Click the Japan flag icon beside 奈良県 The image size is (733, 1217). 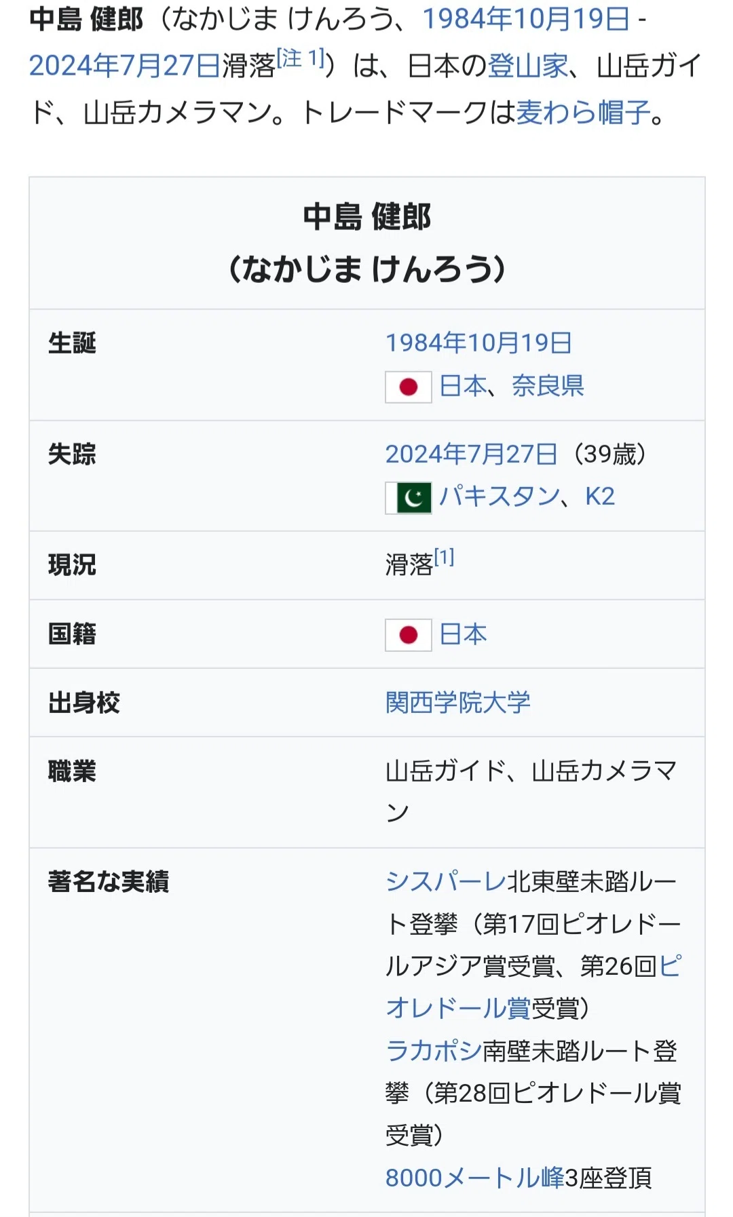tap(409, 387)
